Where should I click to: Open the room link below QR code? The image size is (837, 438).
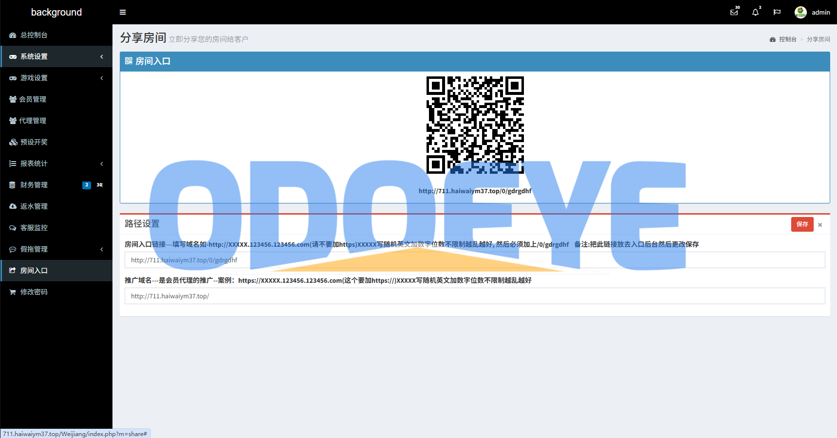coord(475,191)
